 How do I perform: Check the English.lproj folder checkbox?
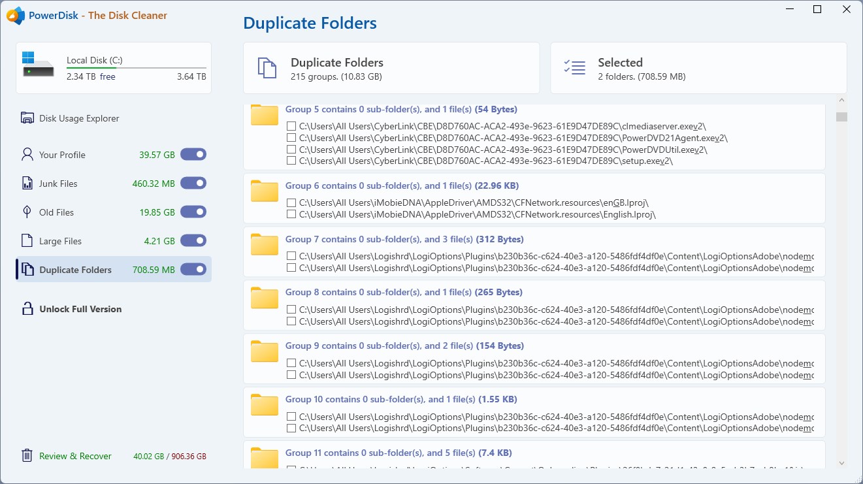tap(291, 214)
